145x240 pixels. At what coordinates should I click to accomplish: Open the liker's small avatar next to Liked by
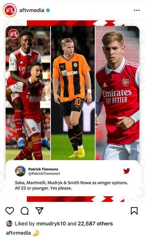point(9,223)
